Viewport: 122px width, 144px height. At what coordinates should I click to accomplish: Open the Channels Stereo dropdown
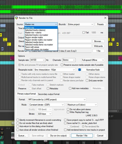point(69,60)
